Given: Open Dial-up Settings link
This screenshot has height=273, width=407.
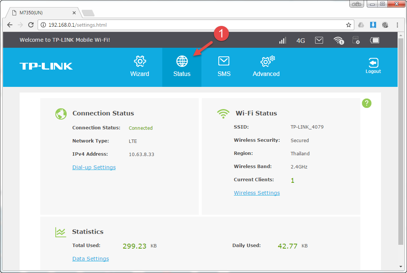Looking at the screenshot, I should pos(94,167).
